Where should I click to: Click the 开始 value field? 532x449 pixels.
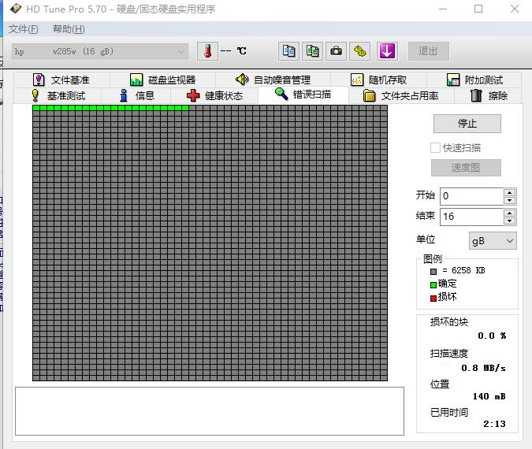point(471,196)
